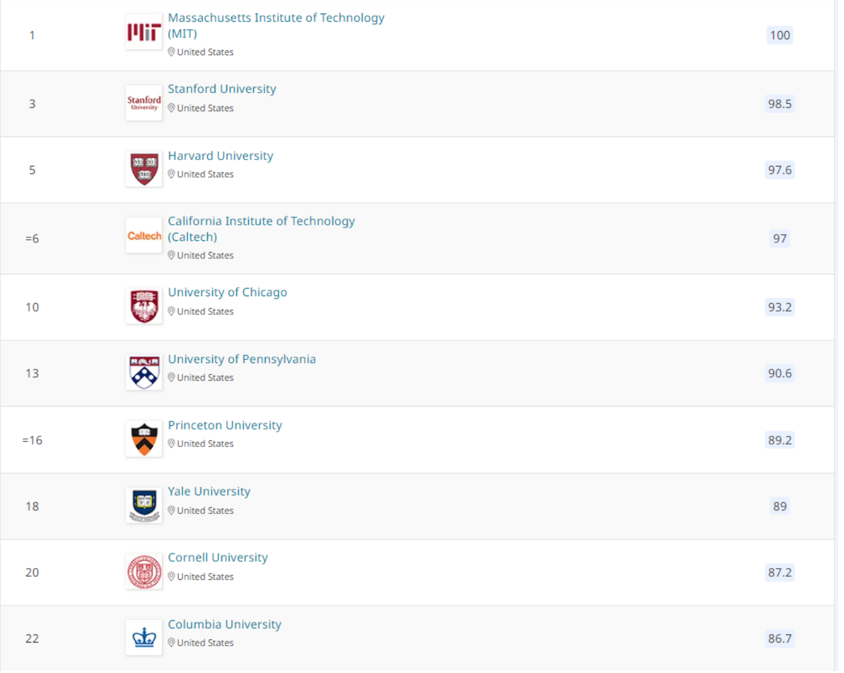Open the Stanford University link
844x673 pixels.
click(x=222, y=89)
